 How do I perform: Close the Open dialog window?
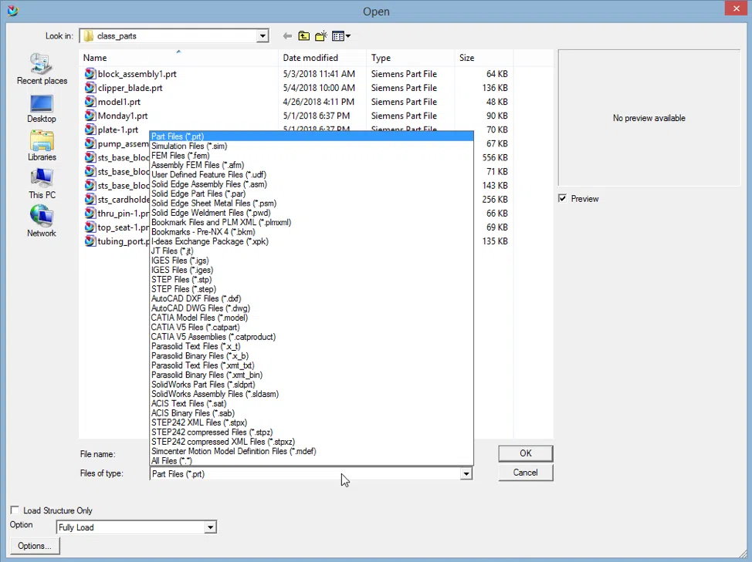pyautogui.click(x=737, y=8)
